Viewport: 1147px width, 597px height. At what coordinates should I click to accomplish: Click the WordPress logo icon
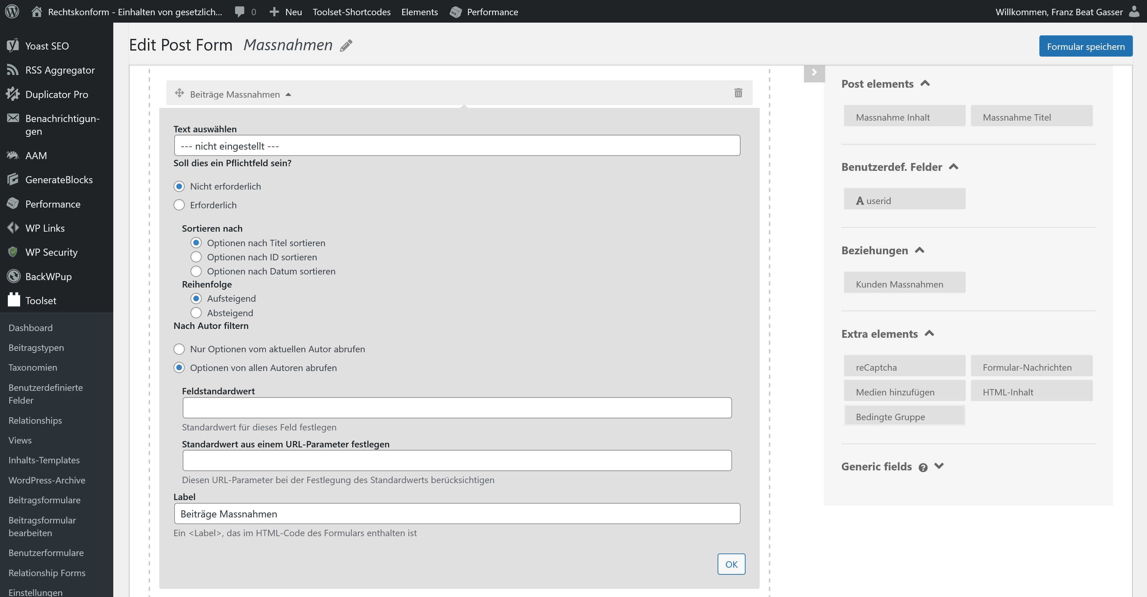coord(12,12)
